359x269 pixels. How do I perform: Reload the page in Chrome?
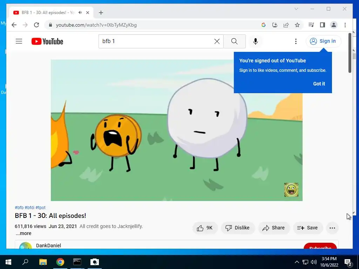(36, 25)
